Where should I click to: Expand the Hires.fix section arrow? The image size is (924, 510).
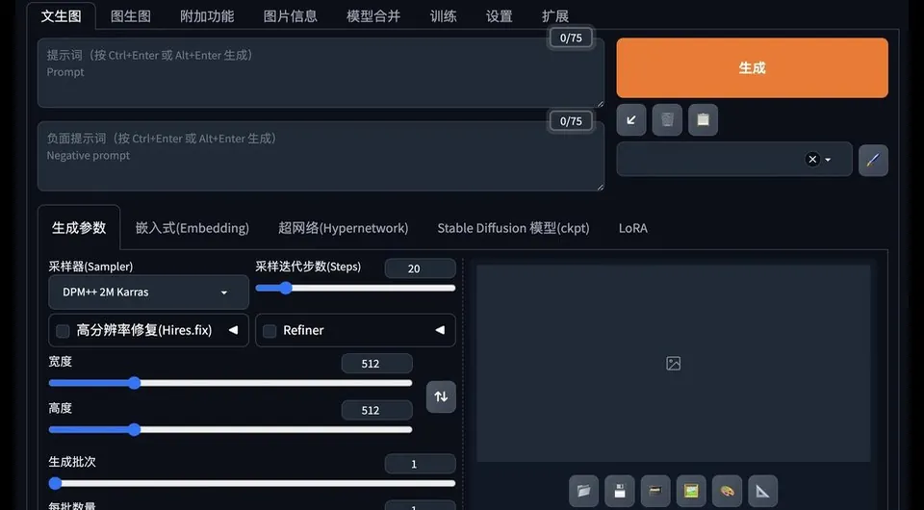coord(233,330)
